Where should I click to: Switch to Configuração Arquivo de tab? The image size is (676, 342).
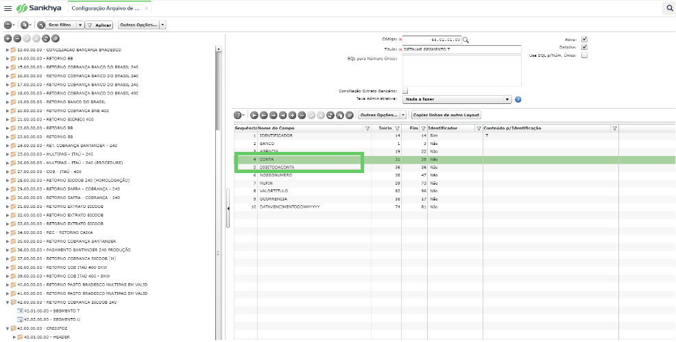pyautogui.click(x=106, y=8)
